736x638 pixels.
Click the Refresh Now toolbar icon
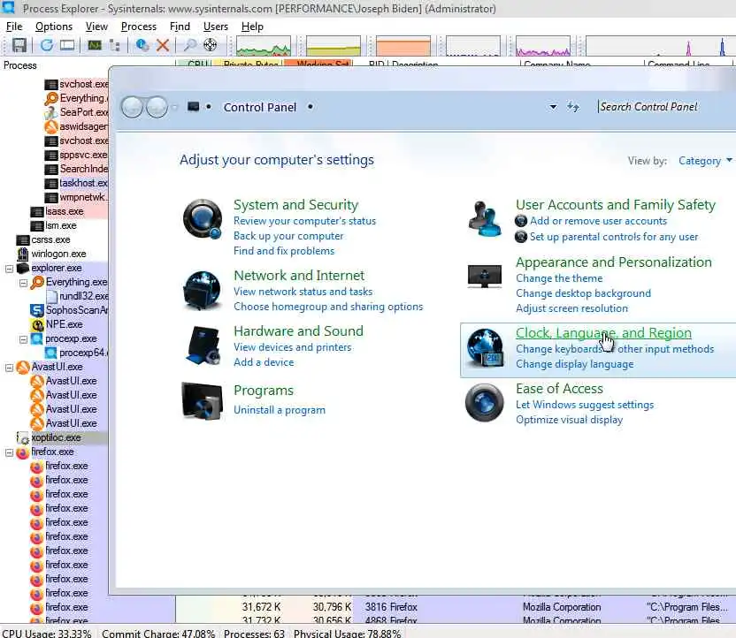click(x=47, y=45)
